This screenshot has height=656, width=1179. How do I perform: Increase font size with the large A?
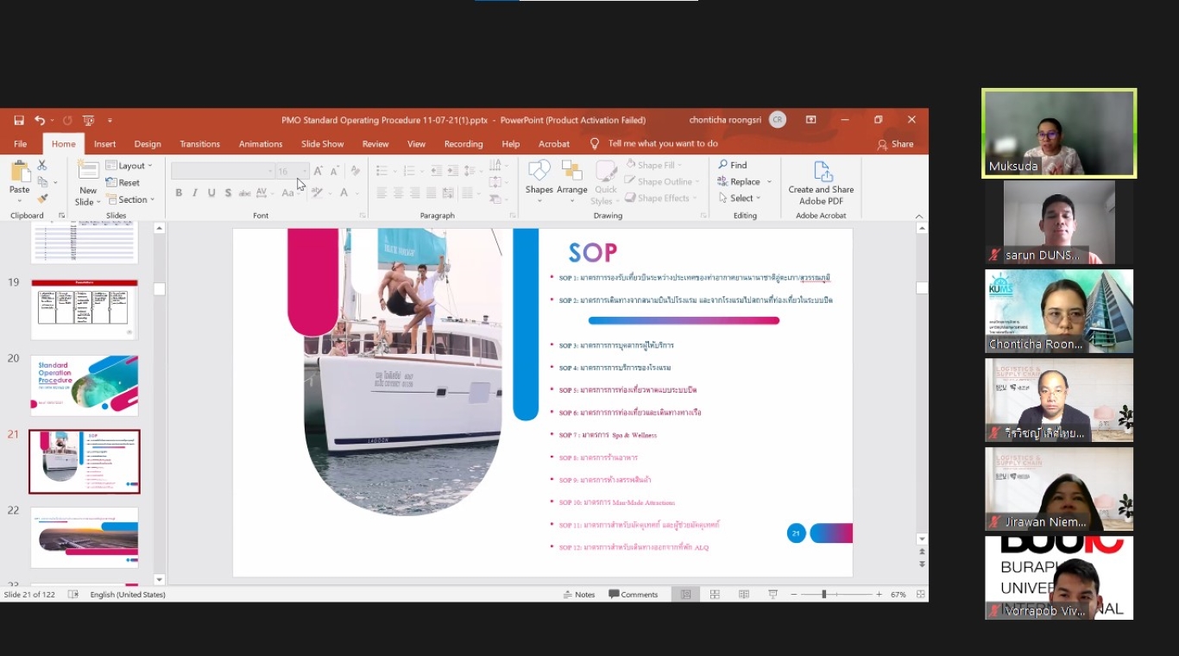[x=318, y=171]
